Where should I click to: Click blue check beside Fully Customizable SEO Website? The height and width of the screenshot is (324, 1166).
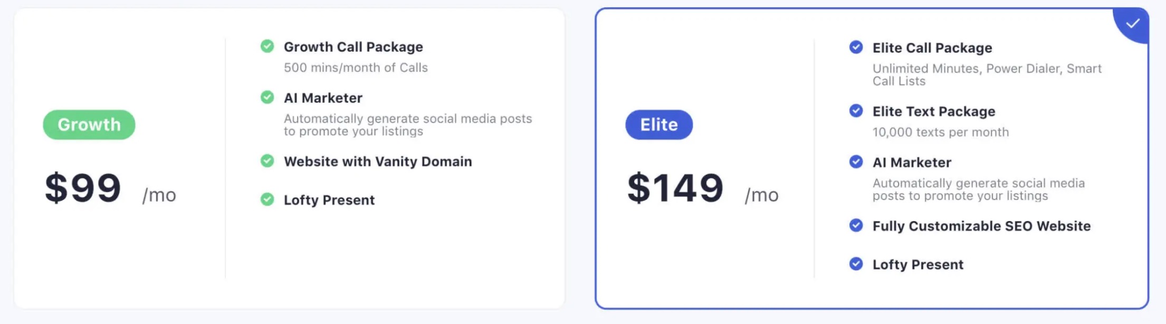(856, 225)
